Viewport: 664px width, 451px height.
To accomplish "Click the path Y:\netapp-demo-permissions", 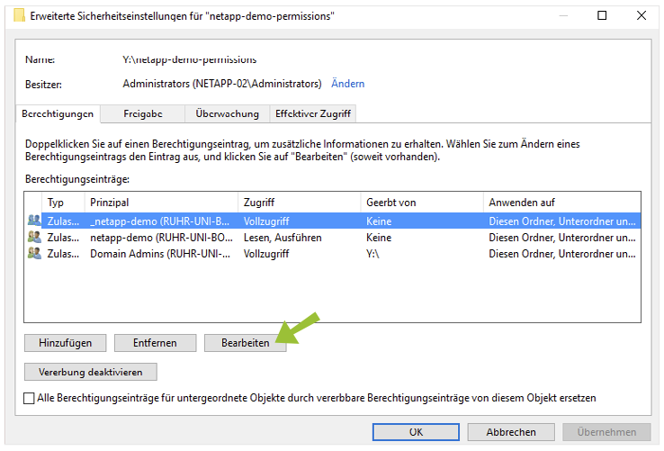I will click(190, 59).
